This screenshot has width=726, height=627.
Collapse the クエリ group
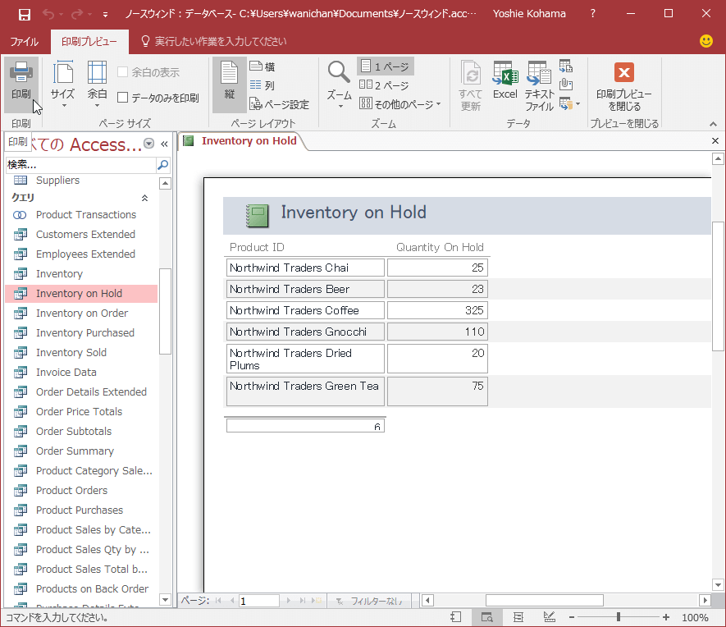click(x=144, y=198)
